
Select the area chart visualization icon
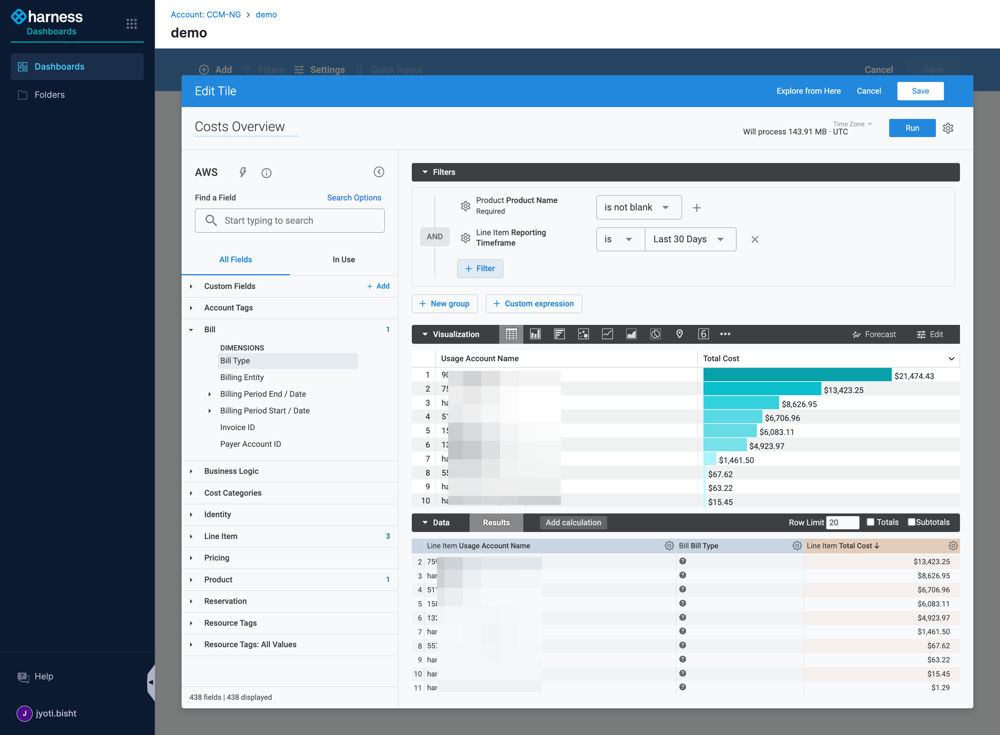[x=632, y=334]
